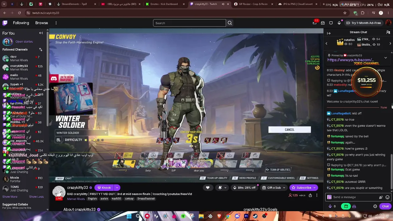Show hidden system tray icons
Screen dimensions: 393x221
coord(317,216)
